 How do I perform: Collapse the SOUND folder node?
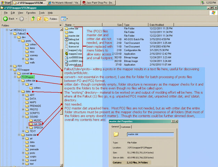[x=23, y=117]
